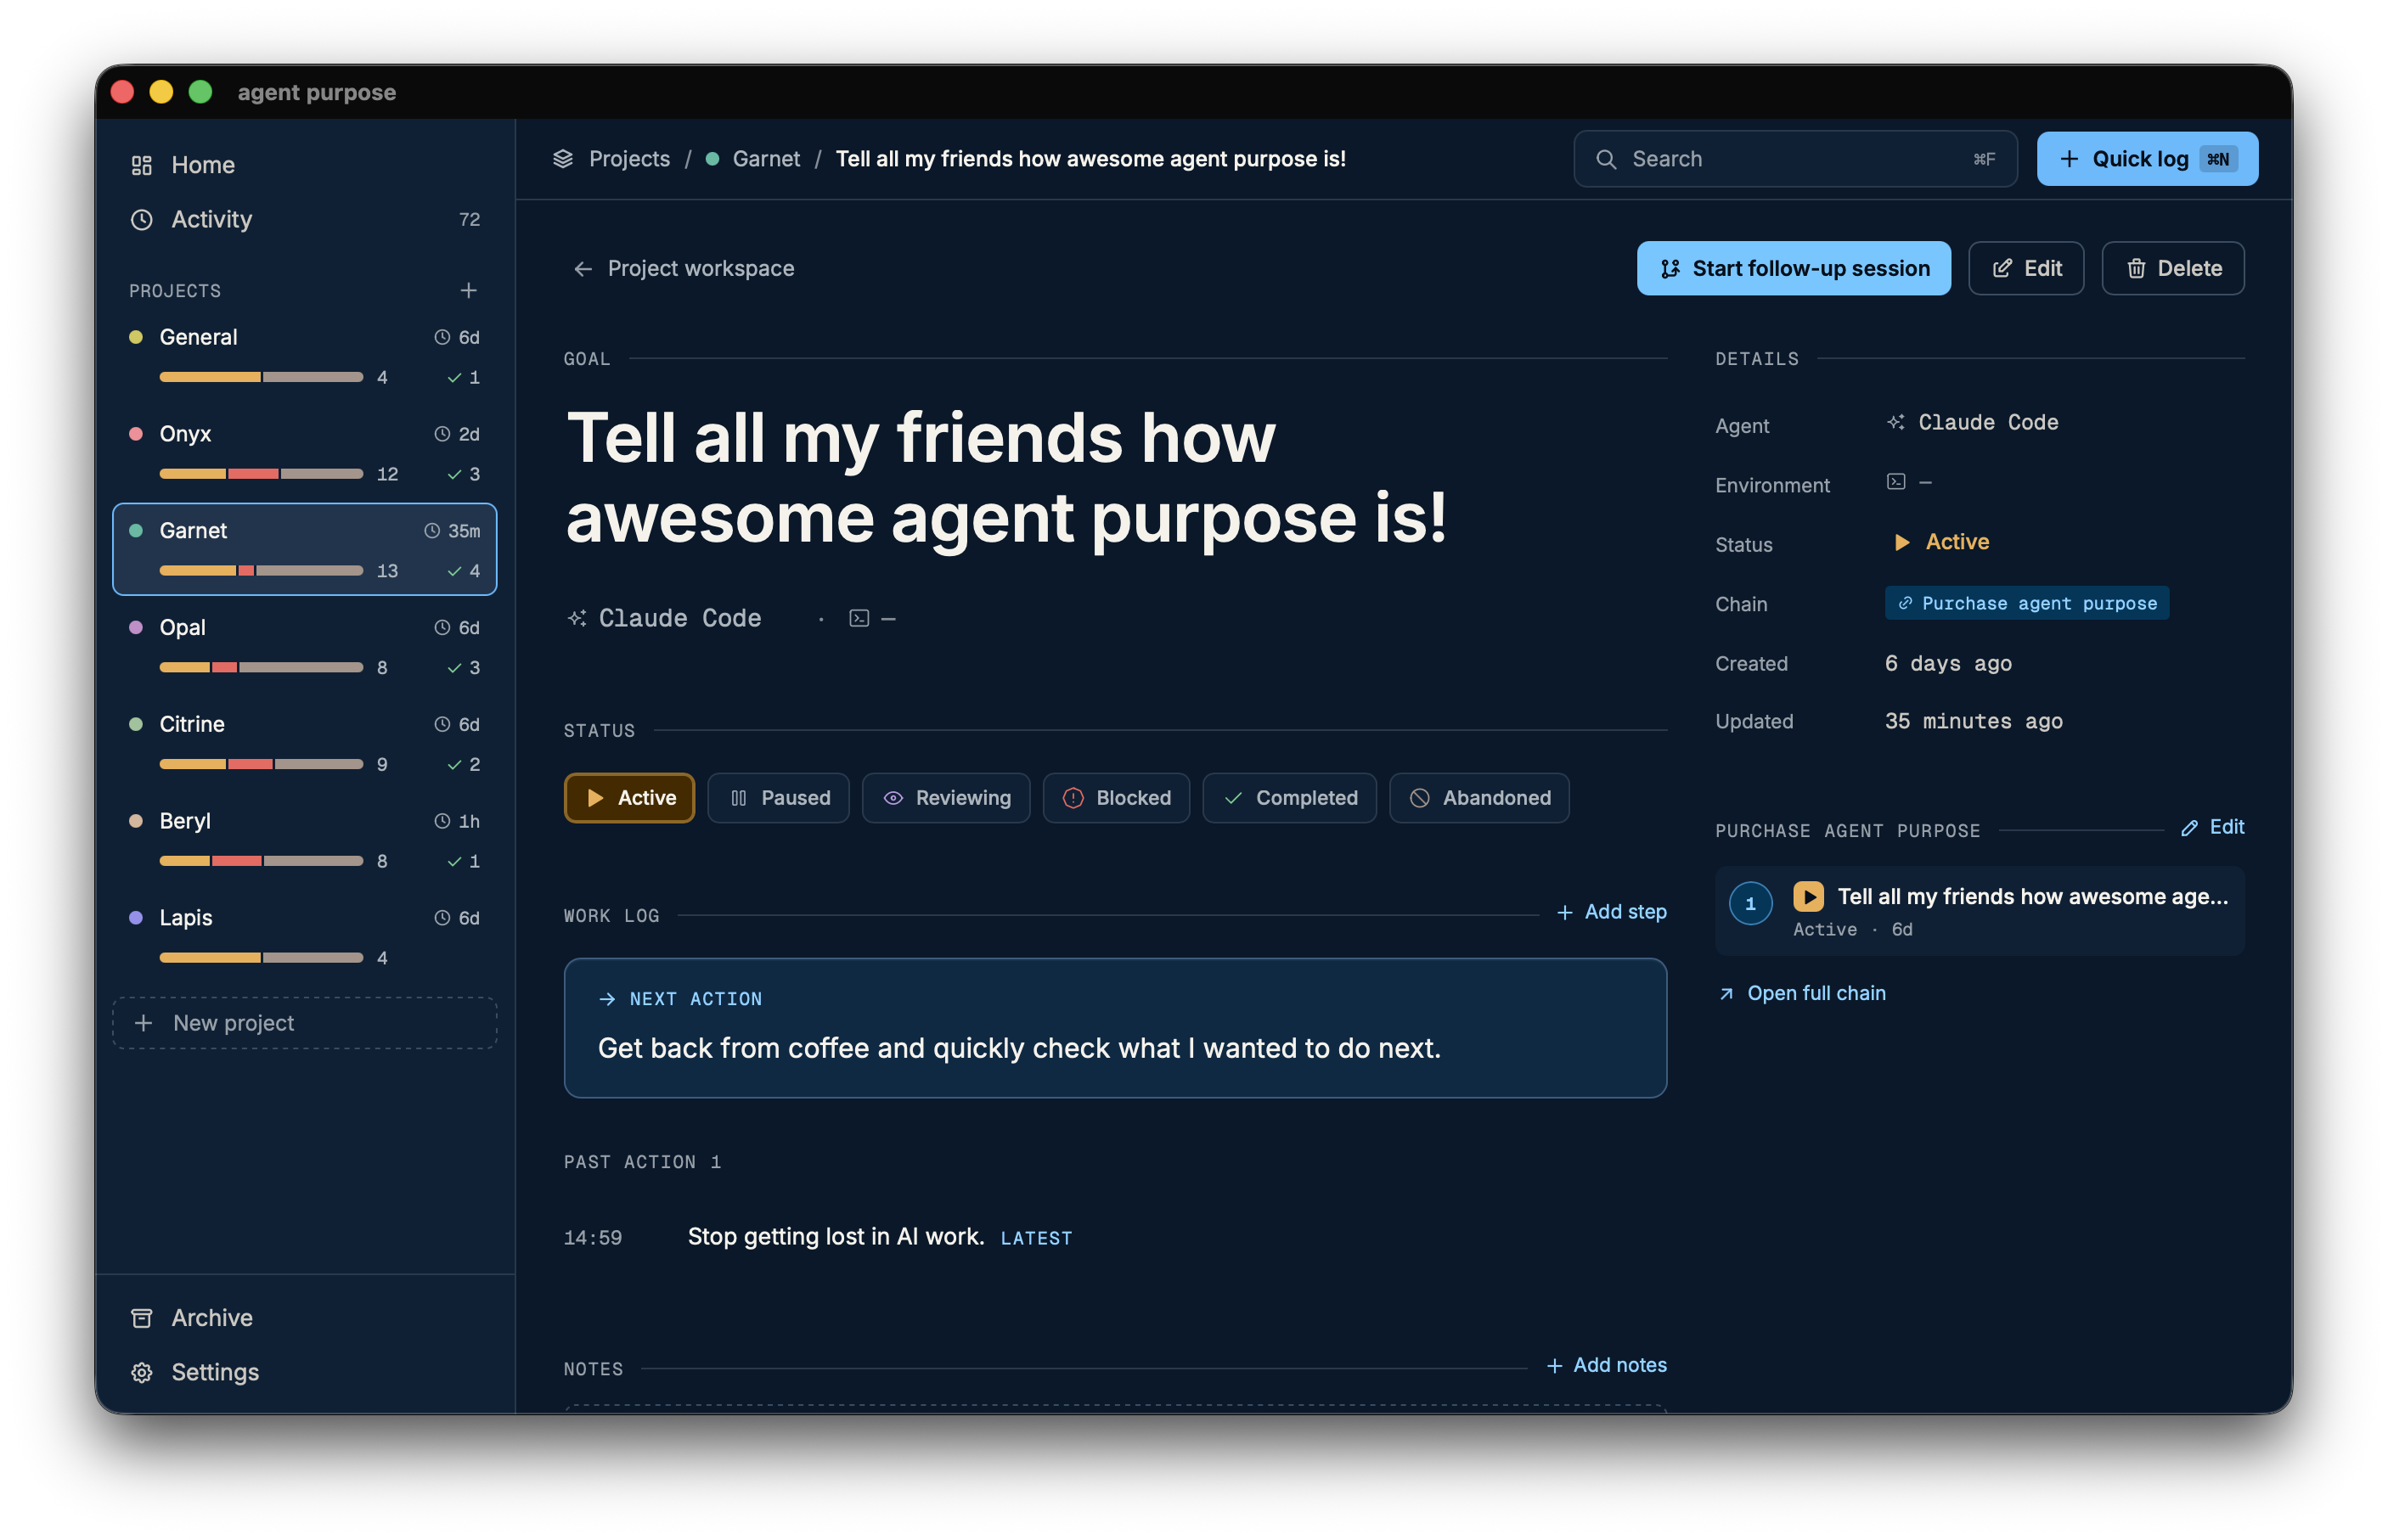
Task: Go back to Project workspace
Action: click(x=683, y=268)
